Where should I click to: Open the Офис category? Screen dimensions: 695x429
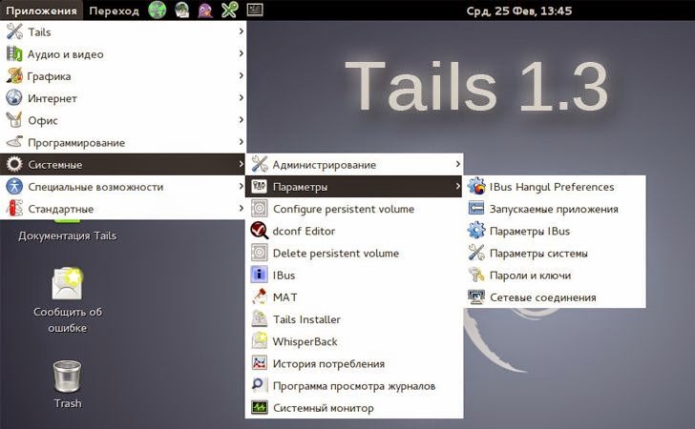[123, 120]
